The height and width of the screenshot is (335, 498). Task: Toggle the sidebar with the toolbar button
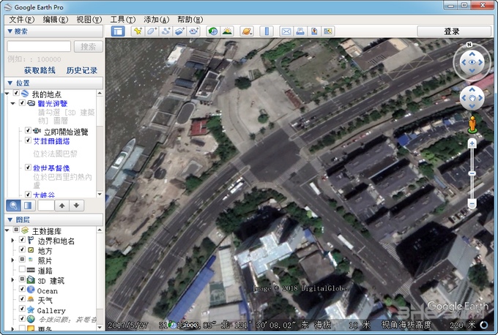click(x=118, y=31)
